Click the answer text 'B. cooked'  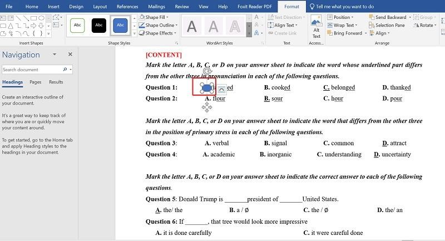(277, 87)
